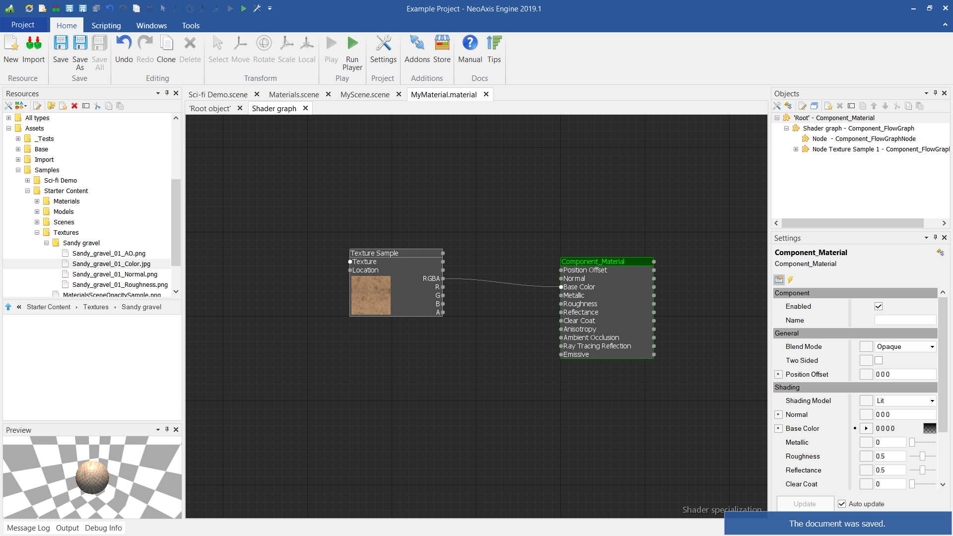Click the Message Log button
Screen dimensions: 953x536
coord(28,528)
